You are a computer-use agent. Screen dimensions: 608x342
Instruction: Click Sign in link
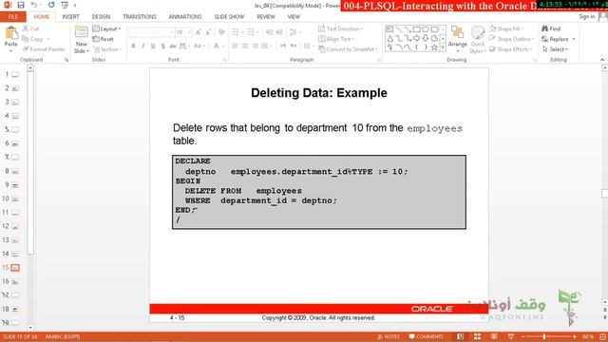pos(587,16)
